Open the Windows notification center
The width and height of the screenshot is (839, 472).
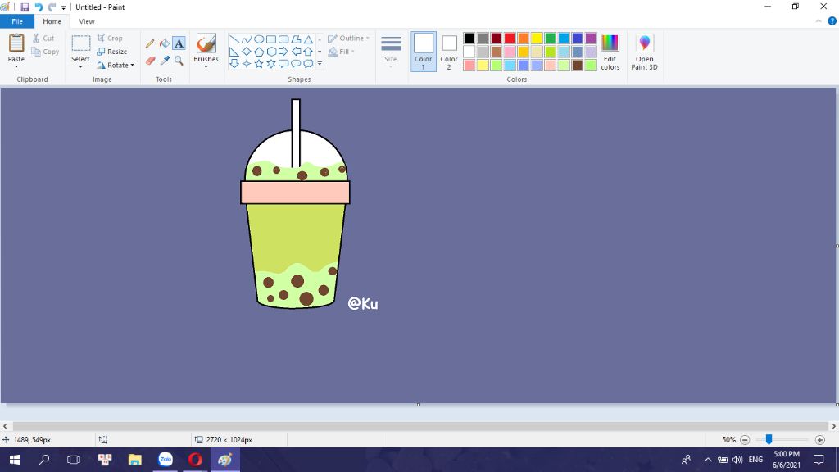pos(819,460)
